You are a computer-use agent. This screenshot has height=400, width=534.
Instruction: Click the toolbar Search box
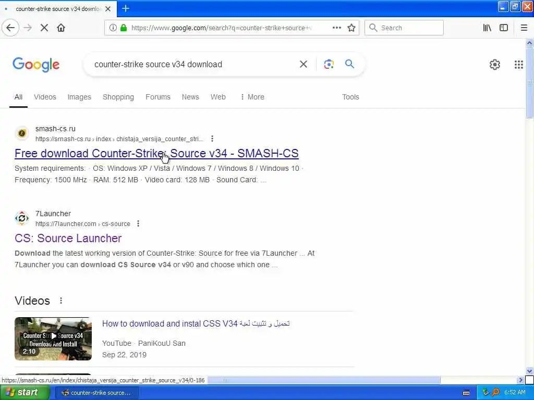pos(404,28)
